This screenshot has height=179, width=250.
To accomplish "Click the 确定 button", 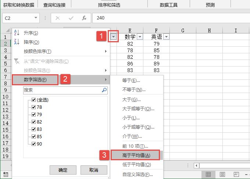I will (x=63, y=170).
